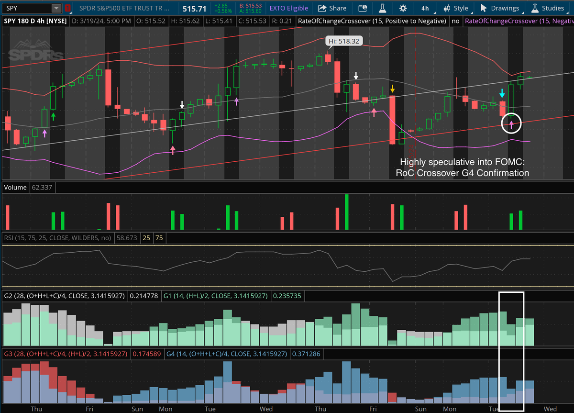574x413 pixels.
Task: Click the red icon beside the symbol dropdown
Action: point(68,8)
